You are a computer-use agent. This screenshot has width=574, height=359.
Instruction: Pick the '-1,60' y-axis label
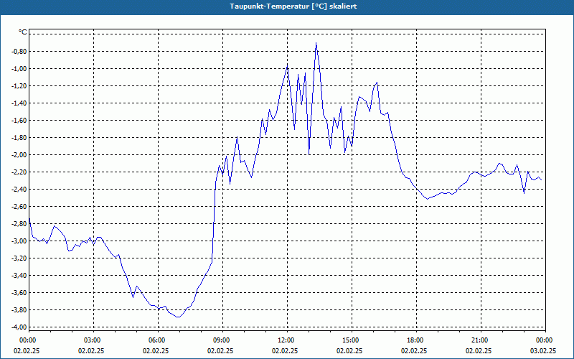[x=19, y=120]
